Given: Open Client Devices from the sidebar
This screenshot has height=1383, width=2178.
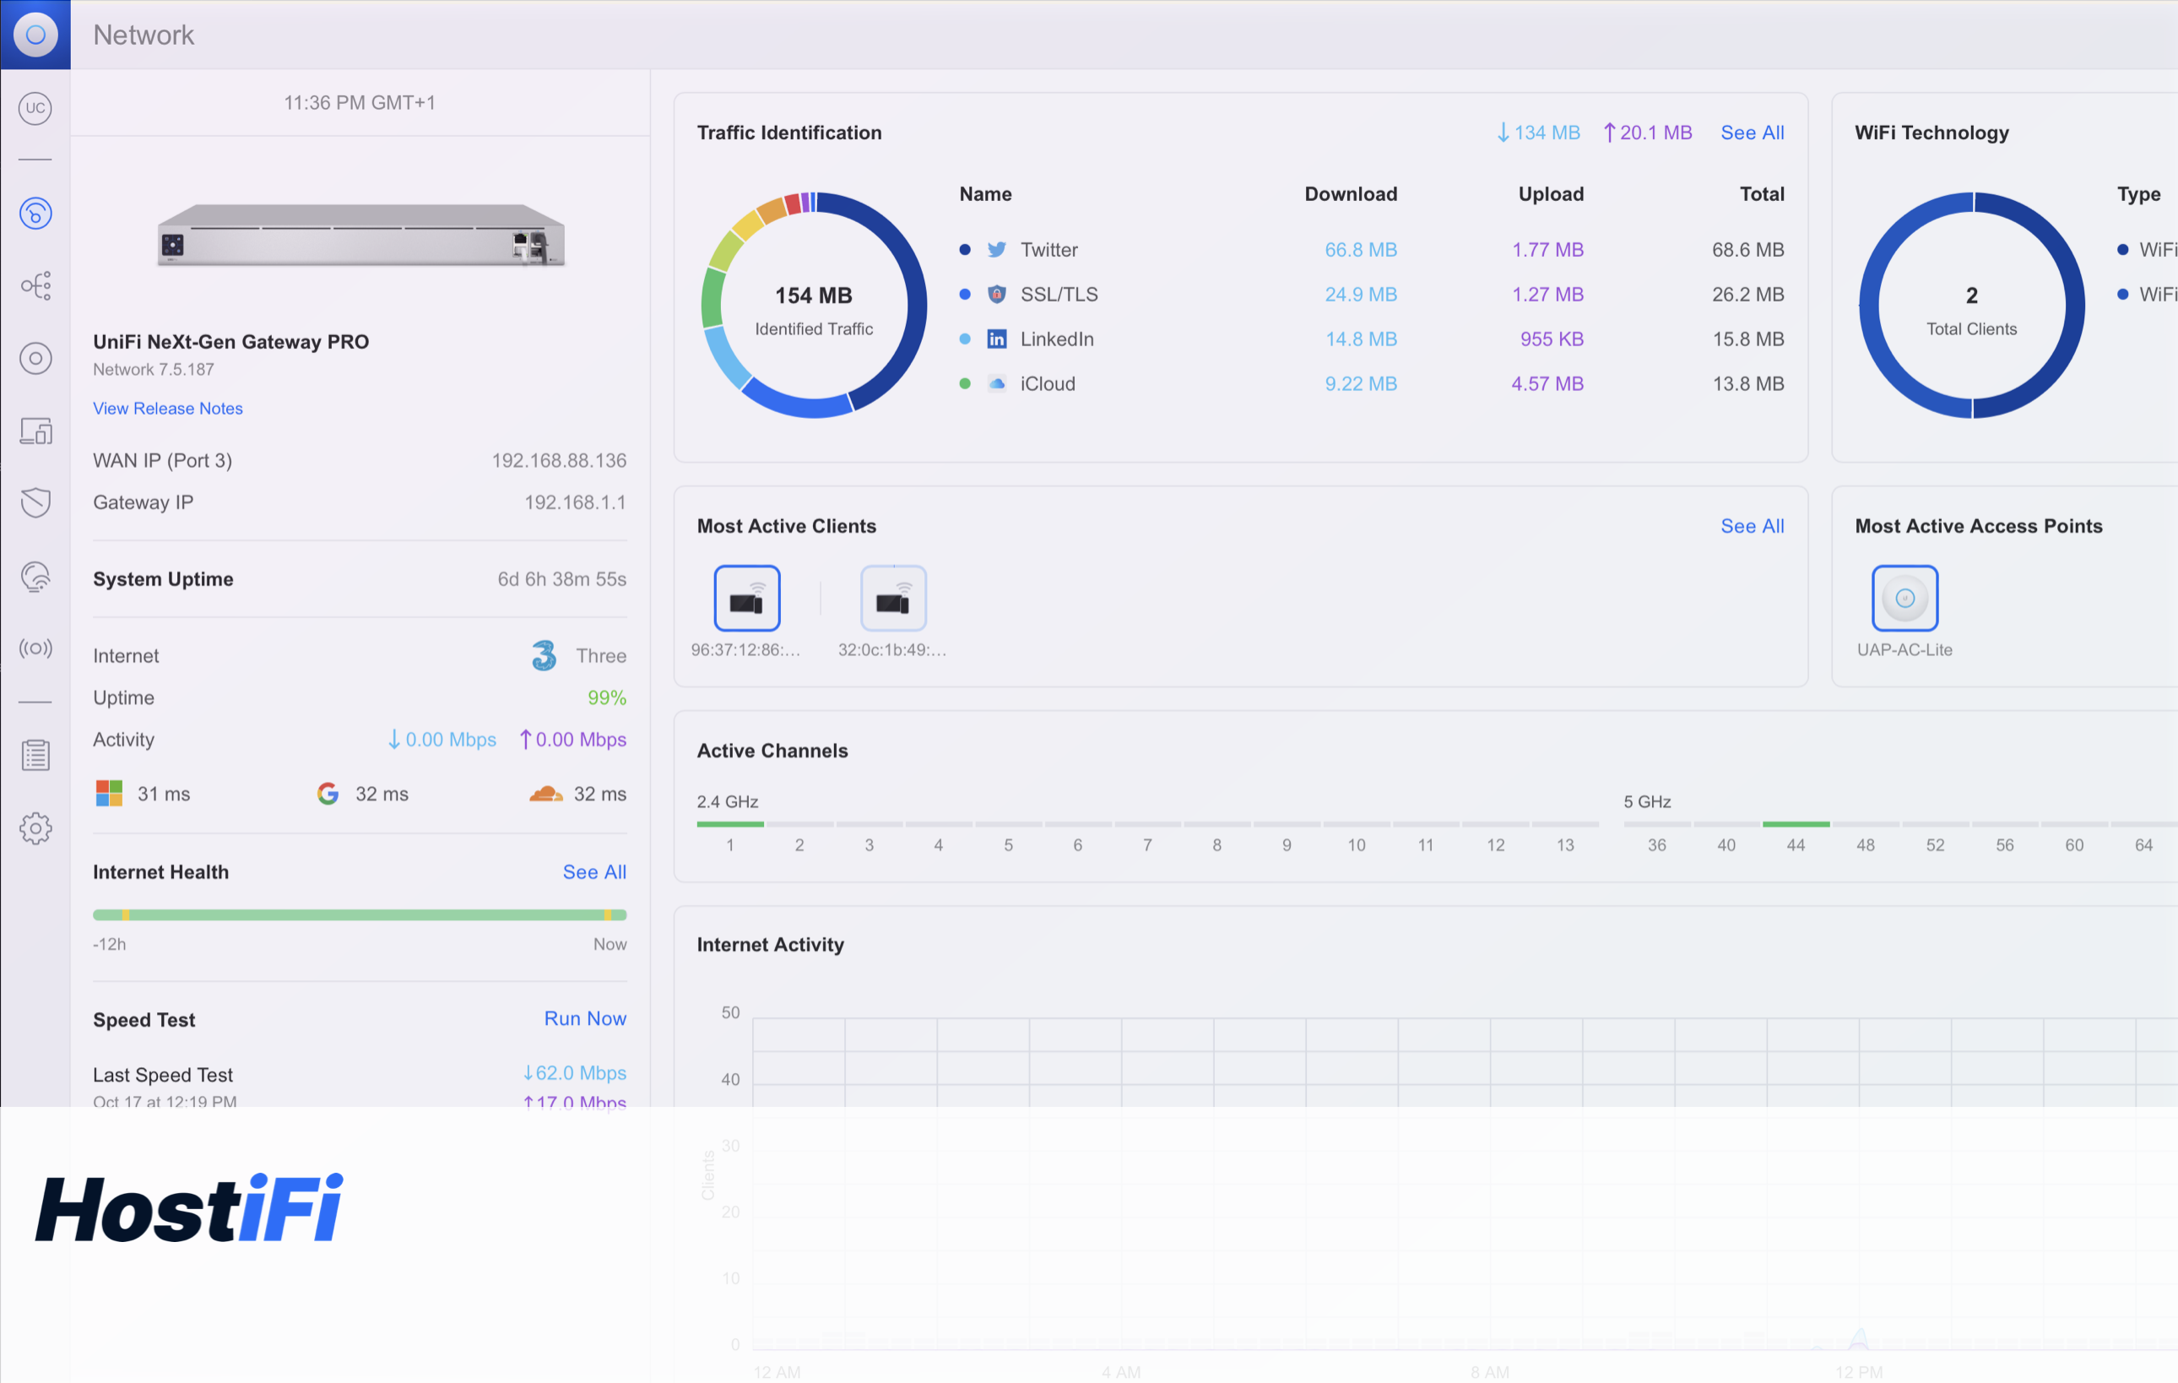Looking at the screenshot, I should pos(35,431).
